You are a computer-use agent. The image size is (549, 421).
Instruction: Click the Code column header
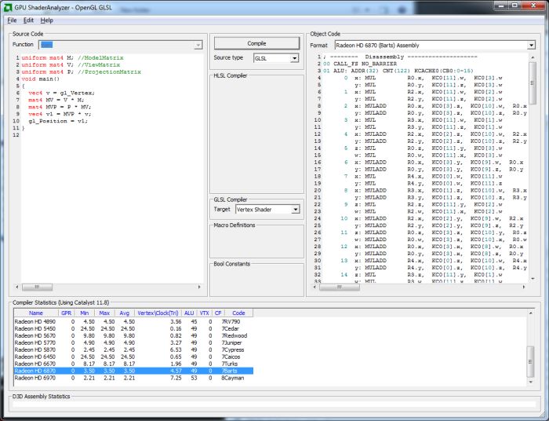[238, 313]
